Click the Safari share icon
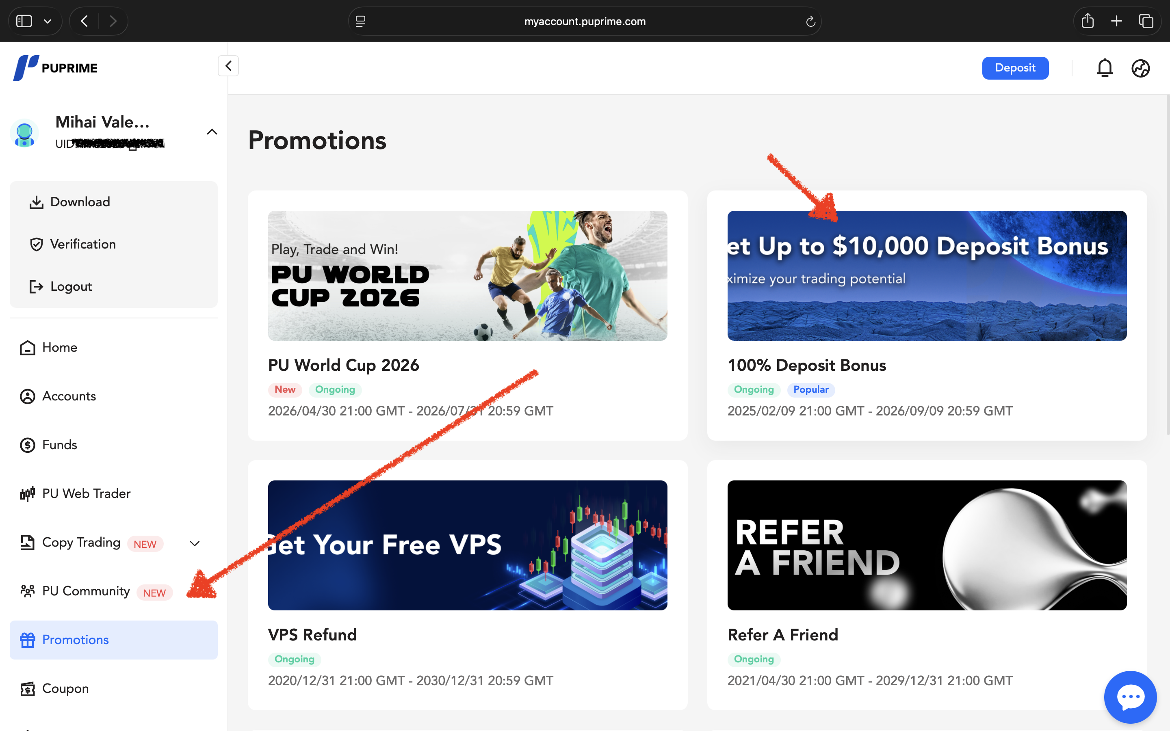This screenshot has width=1170, height=731. [x=1087, y=21]
